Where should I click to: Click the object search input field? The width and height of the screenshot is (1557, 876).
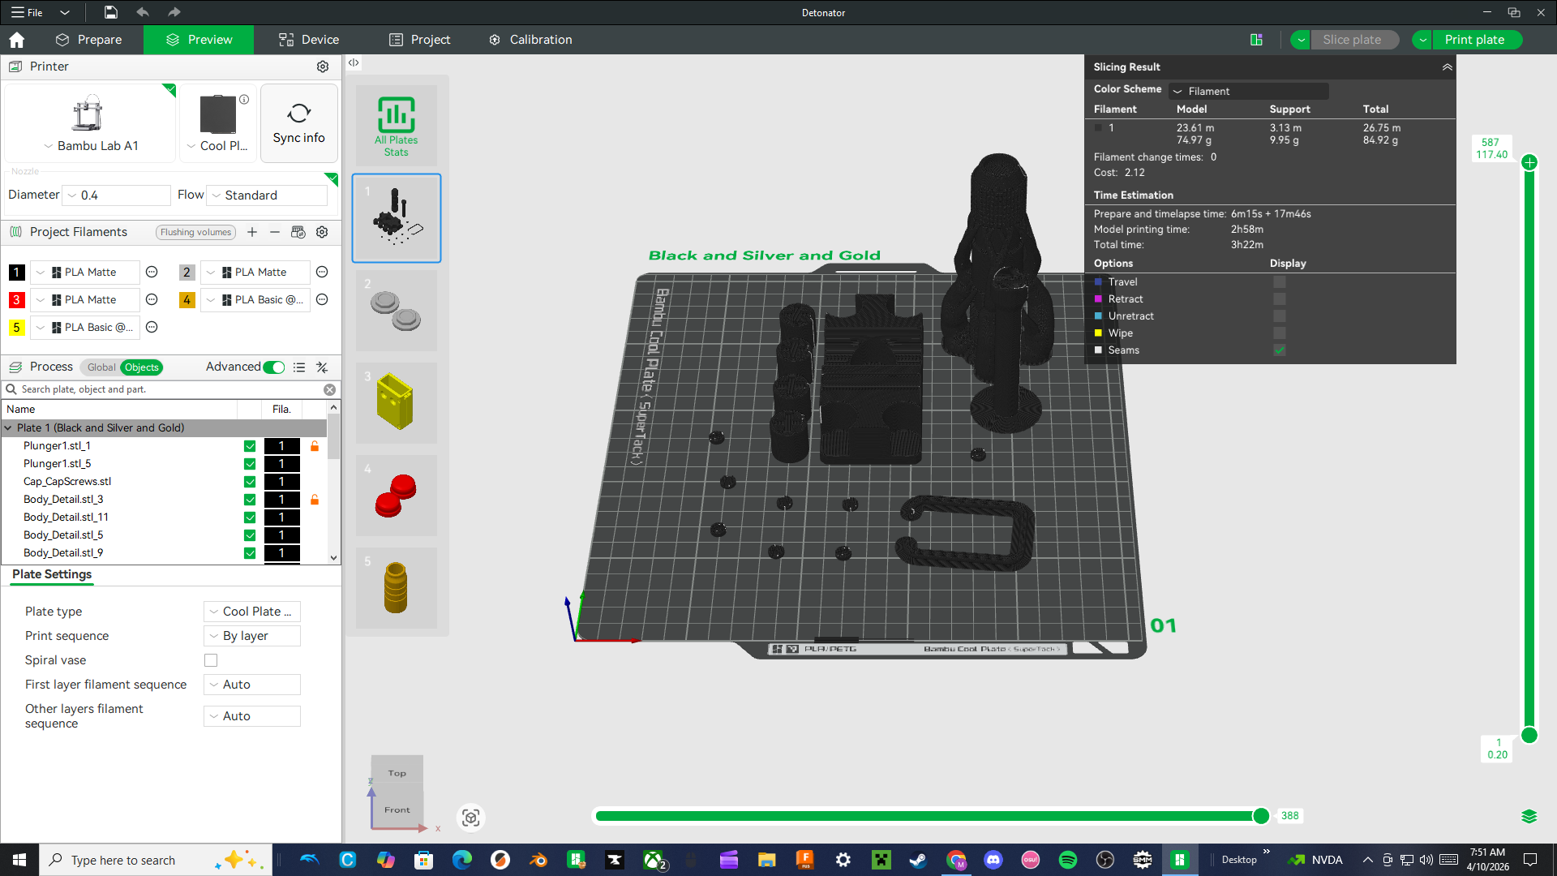(170, 389)
